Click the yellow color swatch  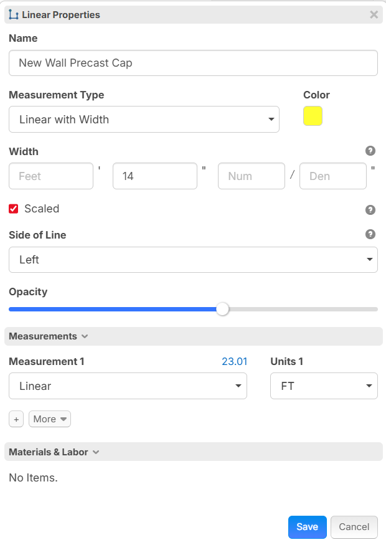(x=313, y=116)
